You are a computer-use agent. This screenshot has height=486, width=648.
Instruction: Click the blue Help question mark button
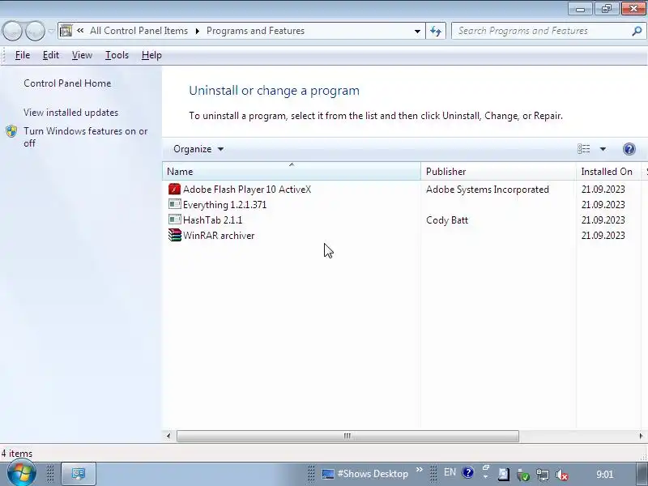pos(629,149)
